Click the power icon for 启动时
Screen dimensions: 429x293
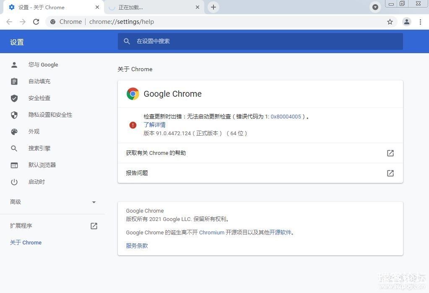coord(14,182)
